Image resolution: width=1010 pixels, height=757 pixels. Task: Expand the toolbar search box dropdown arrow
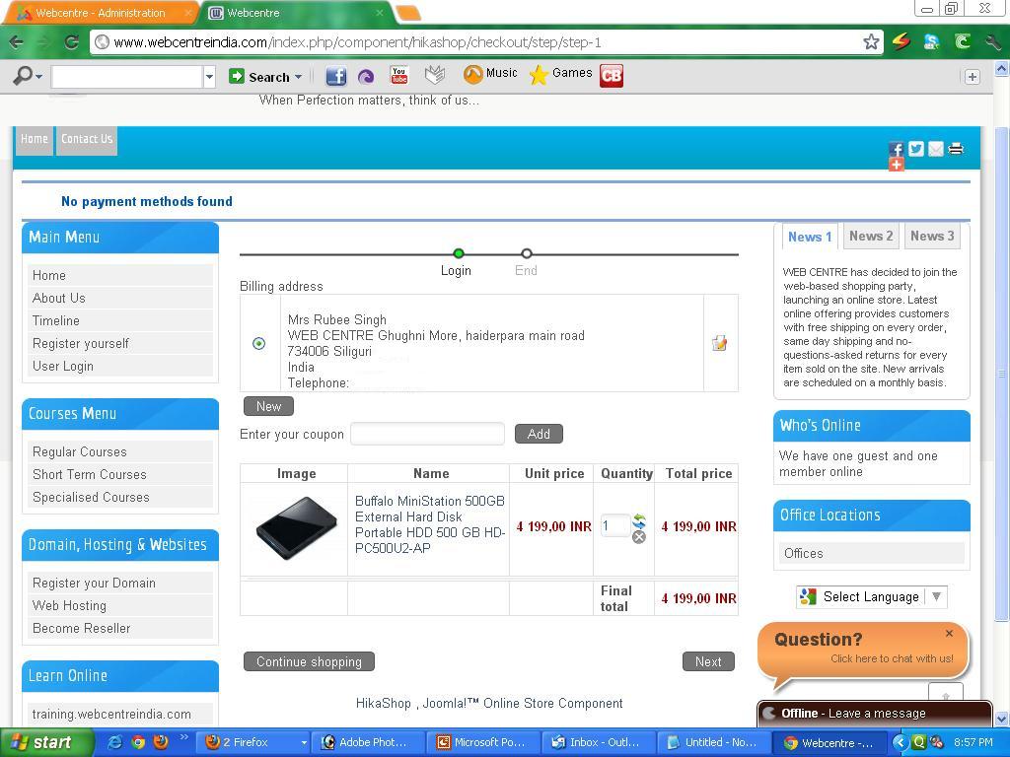coord(209,77)
